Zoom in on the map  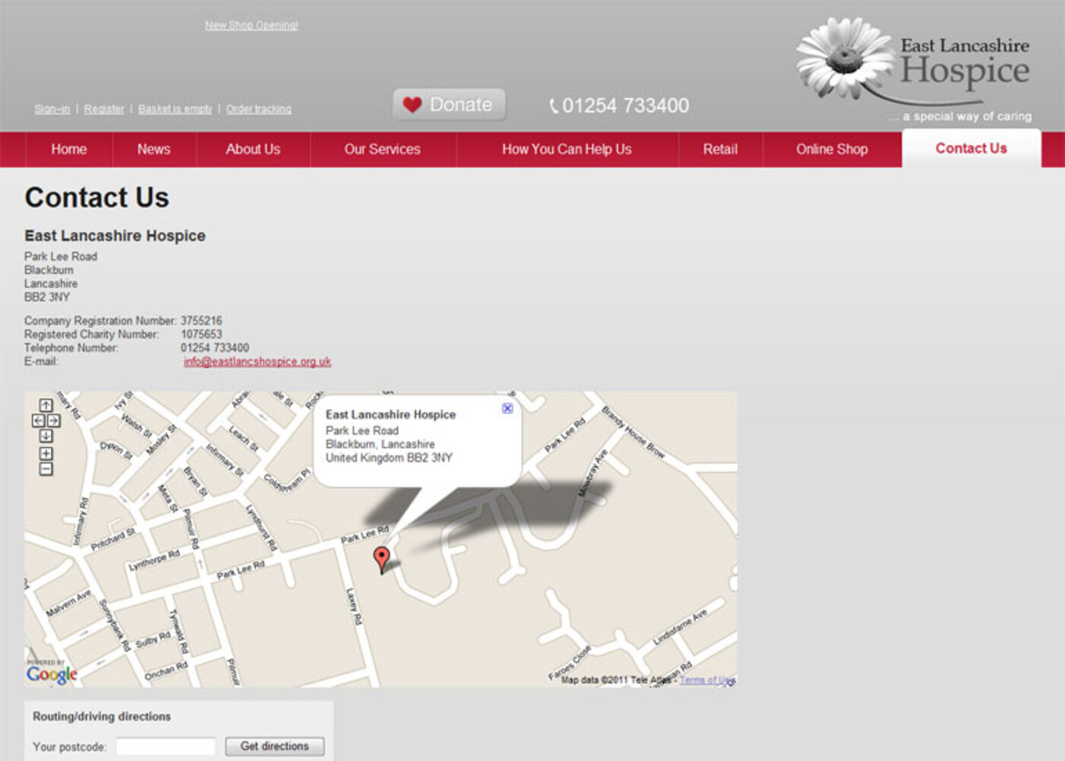tap(46, 454)
